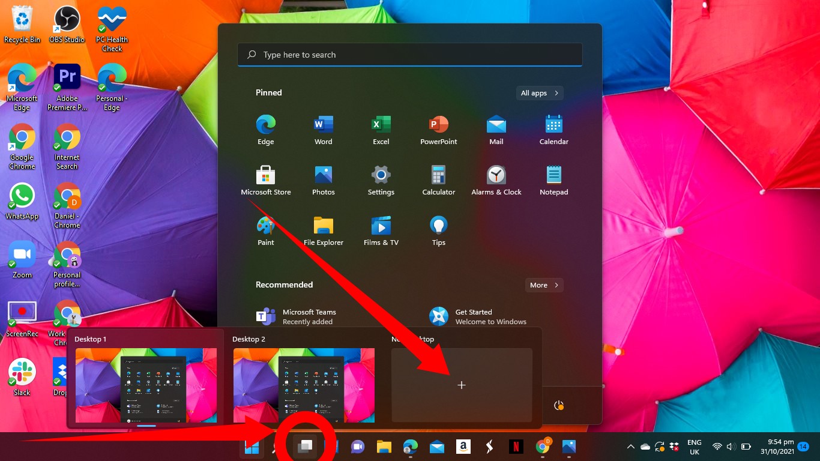
Task: Open ENG UK language switcher
Action: (x=694, y=447)
